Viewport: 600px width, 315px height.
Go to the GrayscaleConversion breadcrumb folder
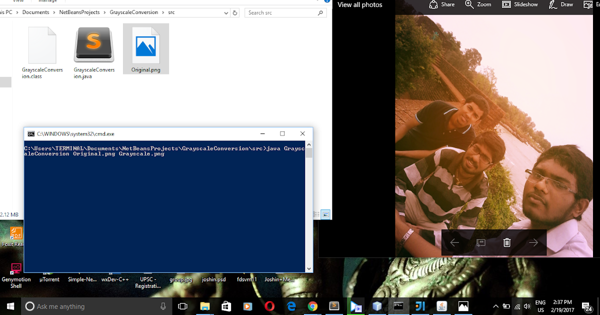pos(133,12)
